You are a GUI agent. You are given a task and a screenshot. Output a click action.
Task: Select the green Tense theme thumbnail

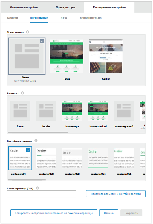coord(66,56)
